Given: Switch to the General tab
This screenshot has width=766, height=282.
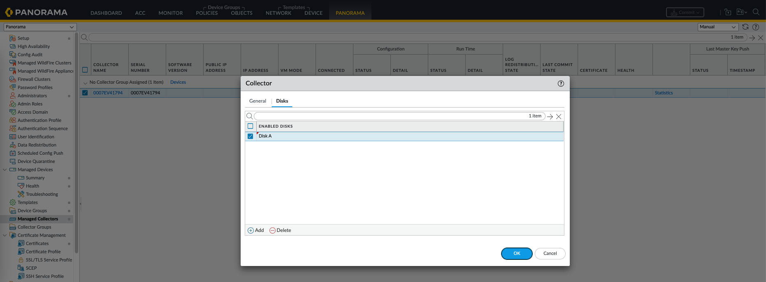Looking at the screenshot, I should click(258, 101).
